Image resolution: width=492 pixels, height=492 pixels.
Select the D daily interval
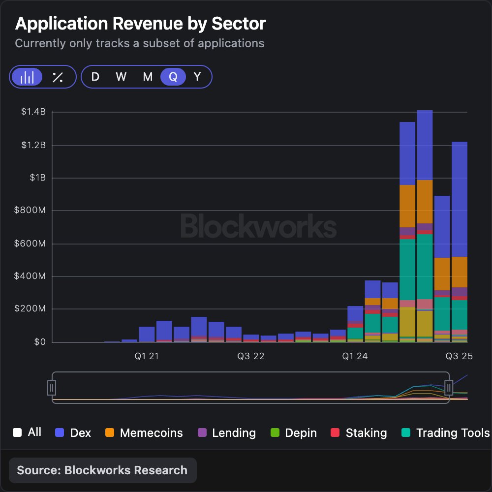coord(95,77)
